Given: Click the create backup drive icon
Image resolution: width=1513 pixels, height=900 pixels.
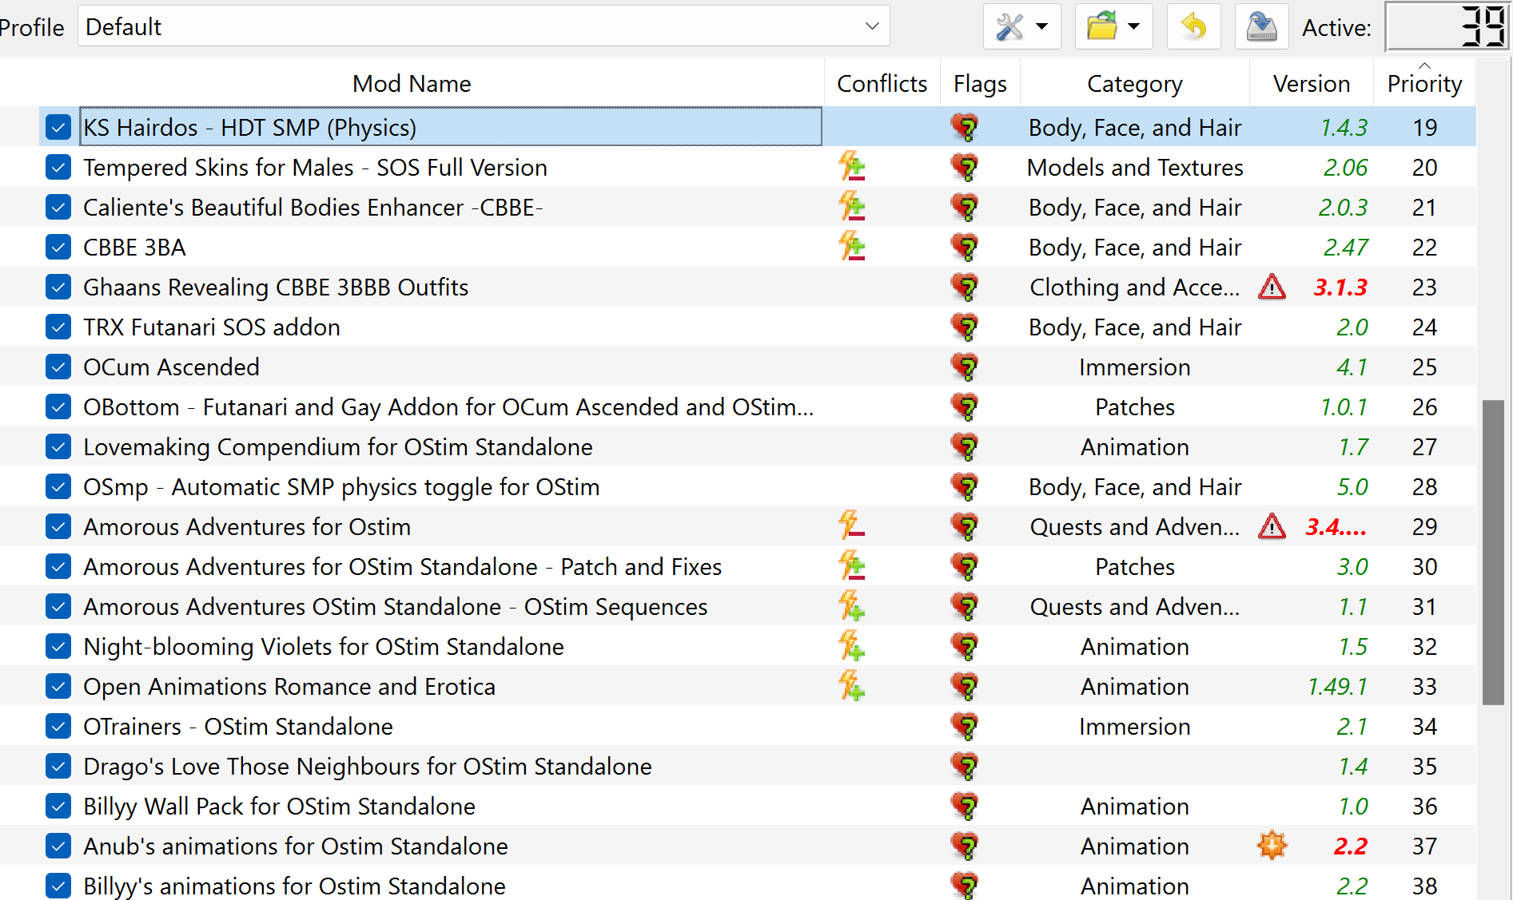Looking at the screenshot, I should pos(1262,27).
